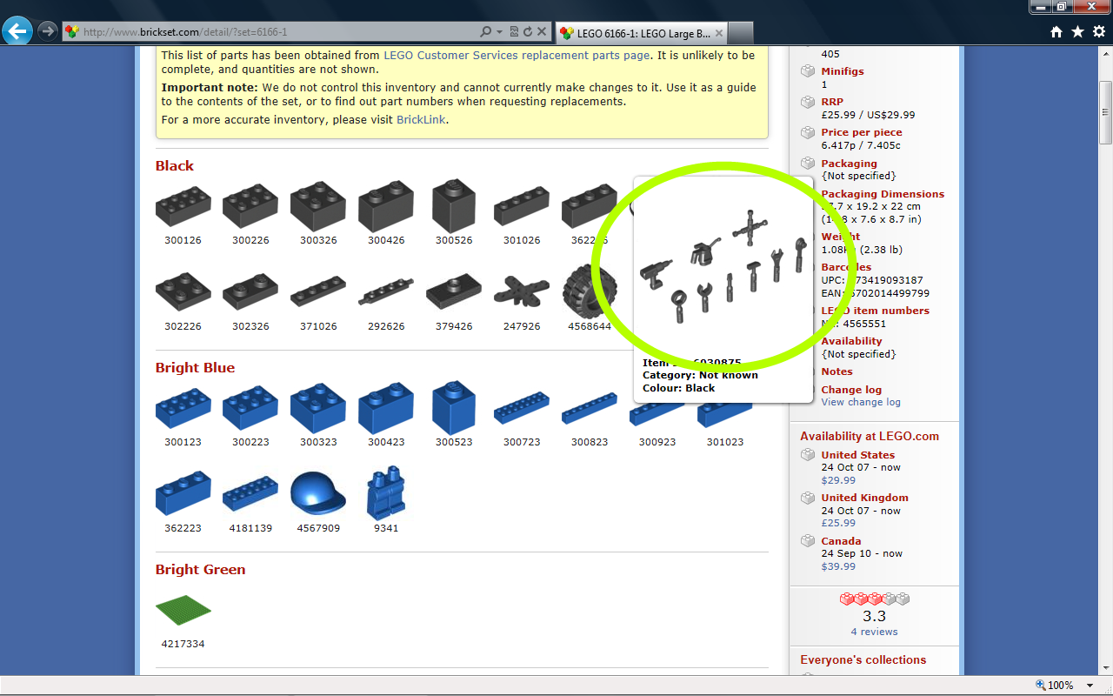Follow the BrickLink link
The width and height of the screenshot is (1113, 696).
[x=422, y=119]
